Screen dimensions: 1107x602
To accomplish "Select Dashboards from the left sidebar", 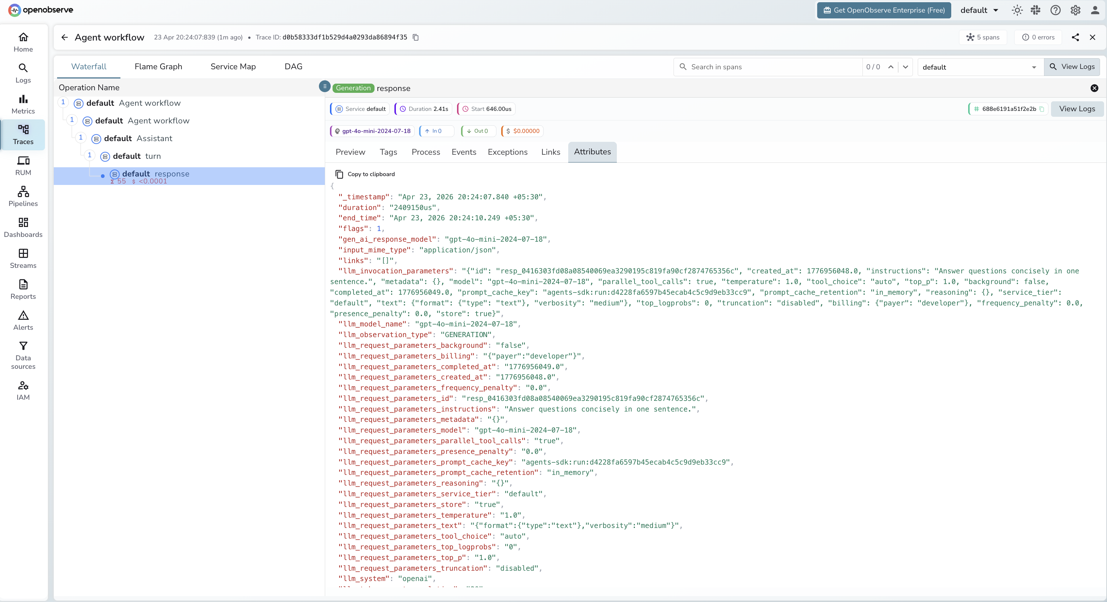I will [23, 227].
